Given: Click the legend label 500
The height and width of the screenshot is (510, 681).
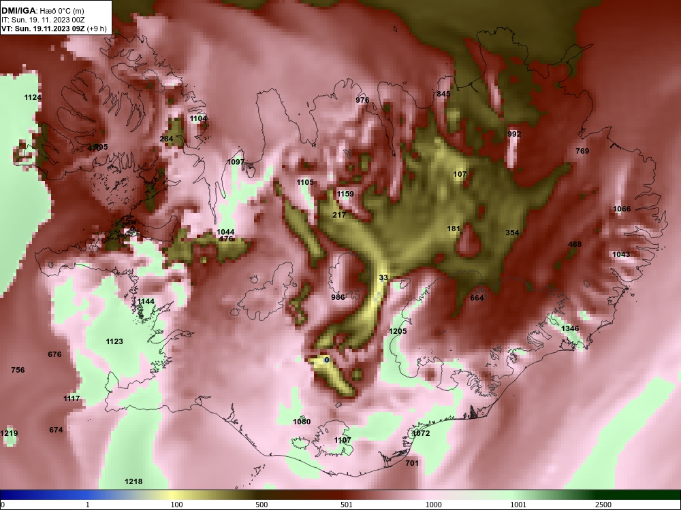Looking at the screenshot, I should [x=262, y=505].
